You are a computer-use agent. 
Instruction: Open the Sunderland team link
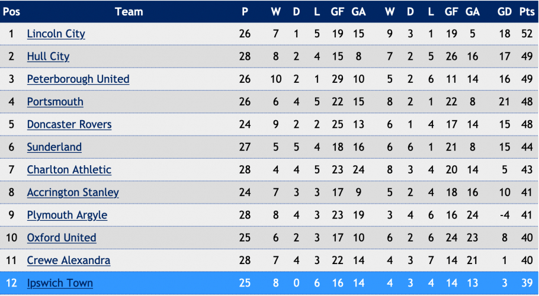54,147
